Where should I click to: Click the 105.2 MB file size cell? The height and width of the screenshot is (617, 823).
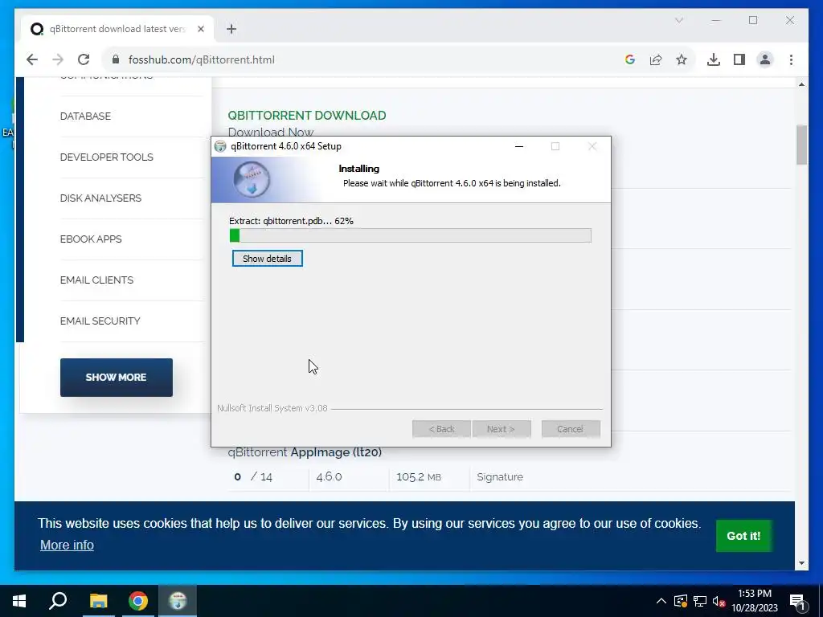pyautogui.click(x=418, y=477)
